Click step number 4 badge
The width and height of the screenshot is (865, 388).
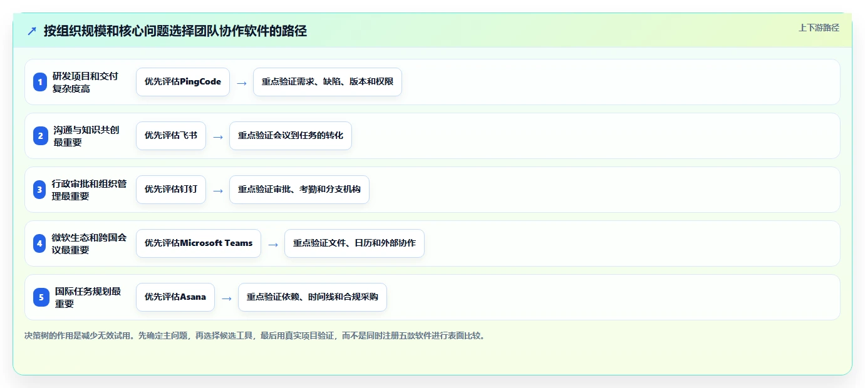[40, 243]
